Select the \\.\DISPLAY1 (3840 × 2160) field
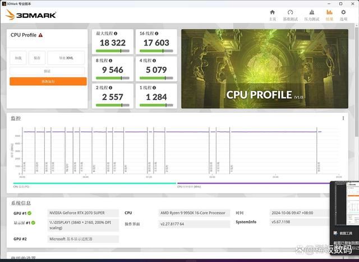This screenshot has width=359, height=262. point(83,225)
